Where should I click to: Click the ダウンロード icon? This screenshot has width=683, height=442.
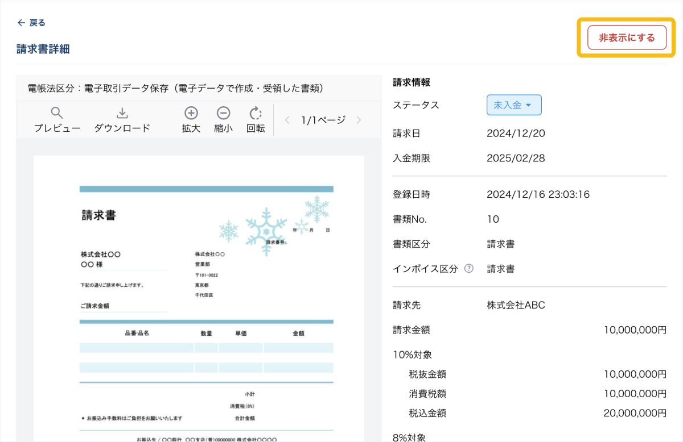pyautogui.click(x=122, y=113)
